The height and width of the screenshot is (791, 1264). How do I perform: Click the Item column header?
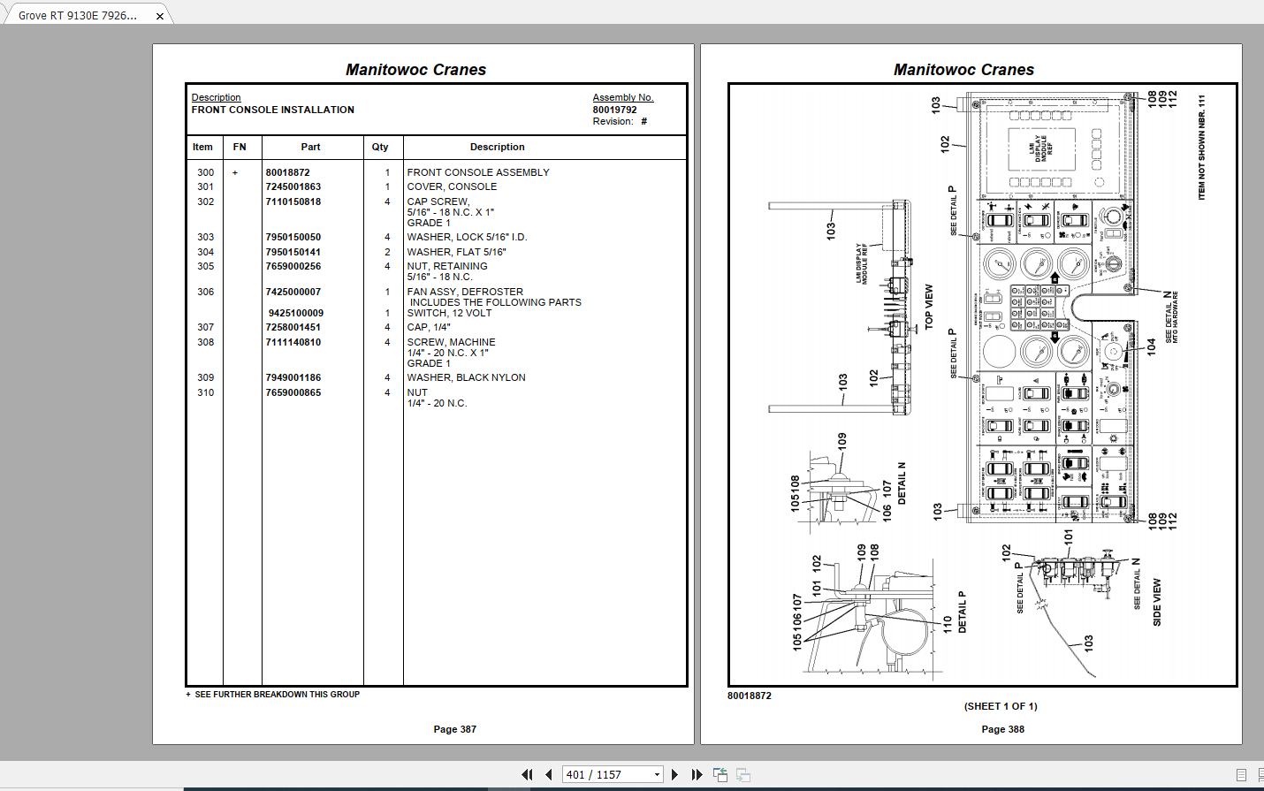[x=202, y=147]
